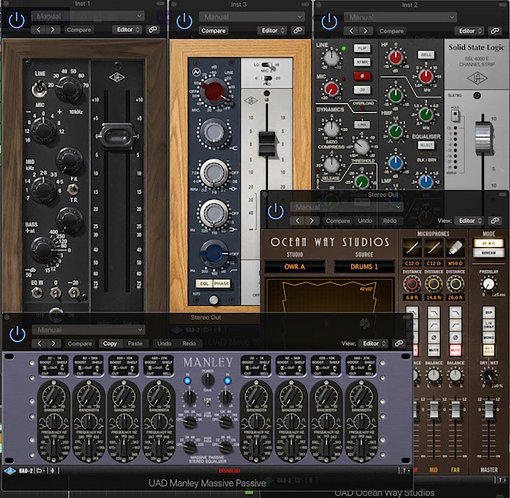Open Manual preset dropdown in Manley window
The height and width of the screenshot is (498, 510).
coord(88,330)
